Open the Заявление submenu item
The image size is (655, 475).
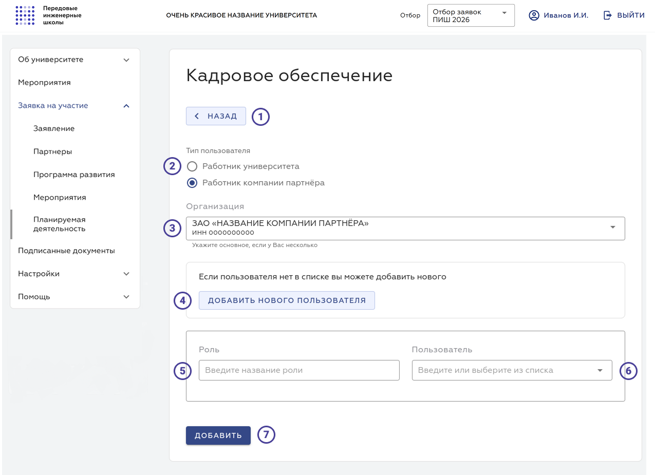[54, 128]
